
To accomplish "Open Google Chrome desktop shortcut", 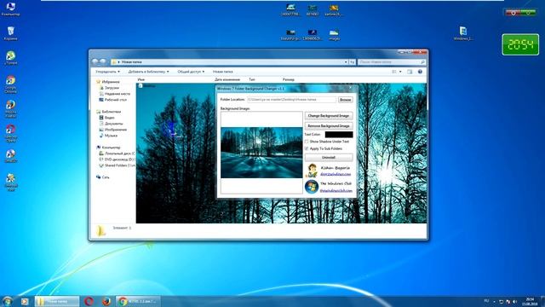I will point(10,84).
